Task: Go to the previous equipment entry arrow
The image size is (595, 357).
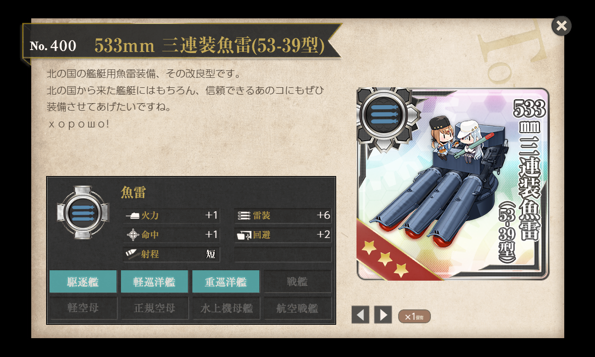Action: 360,315
